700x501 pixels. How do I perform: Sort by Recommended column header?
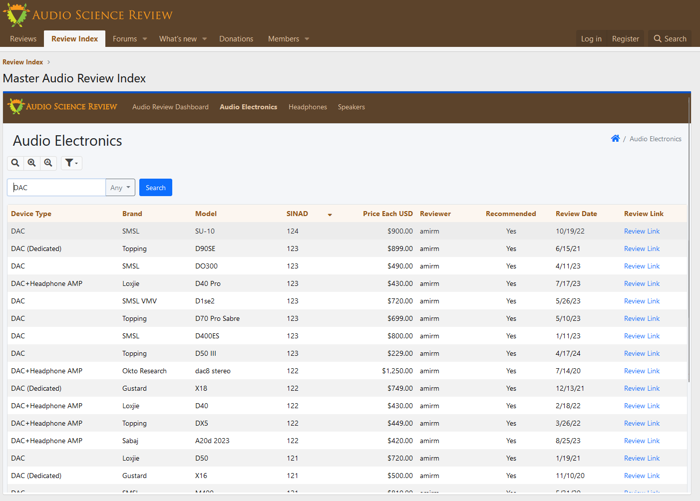(x=511, y=214)
